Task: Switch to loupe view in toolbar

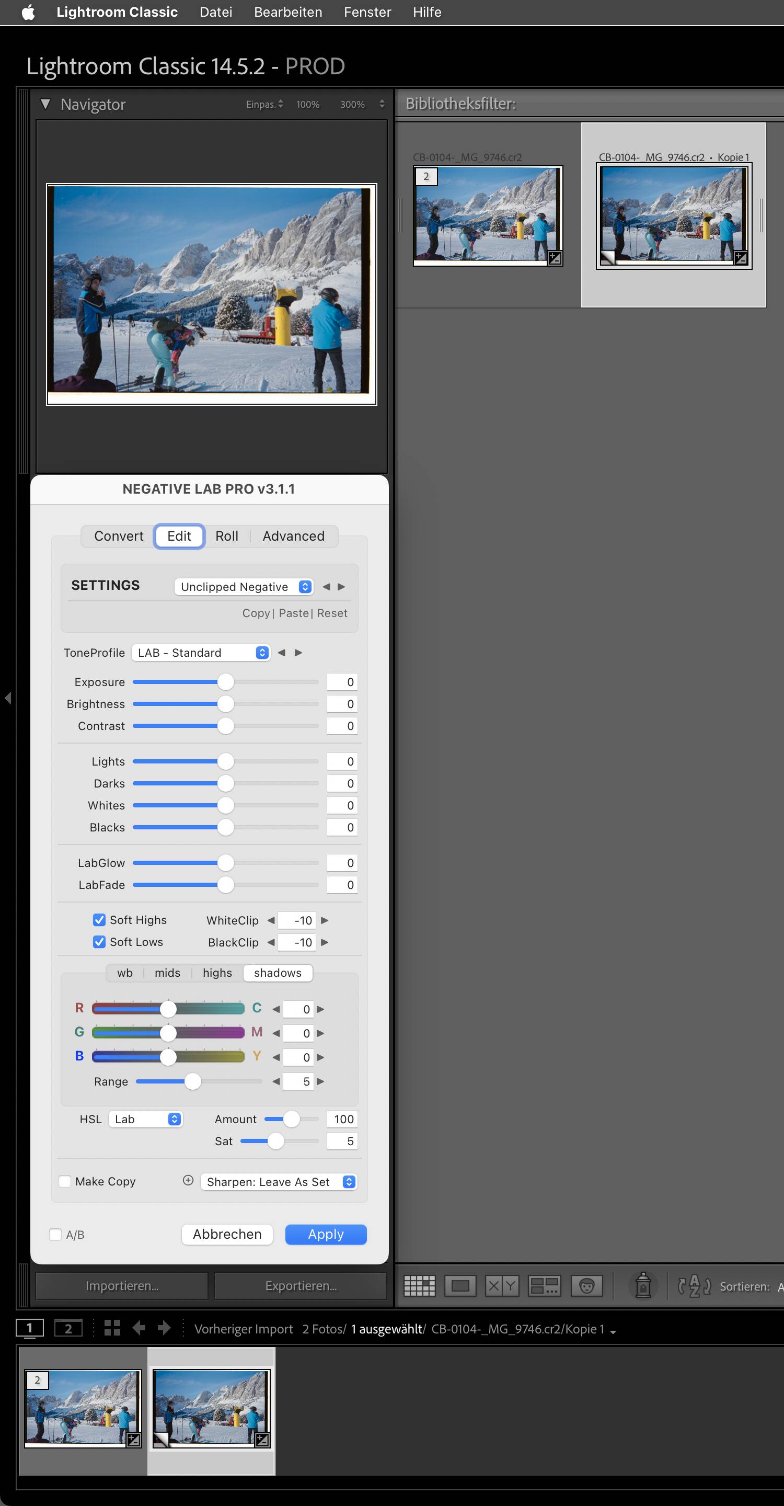Action: [x=460, y=1286]
